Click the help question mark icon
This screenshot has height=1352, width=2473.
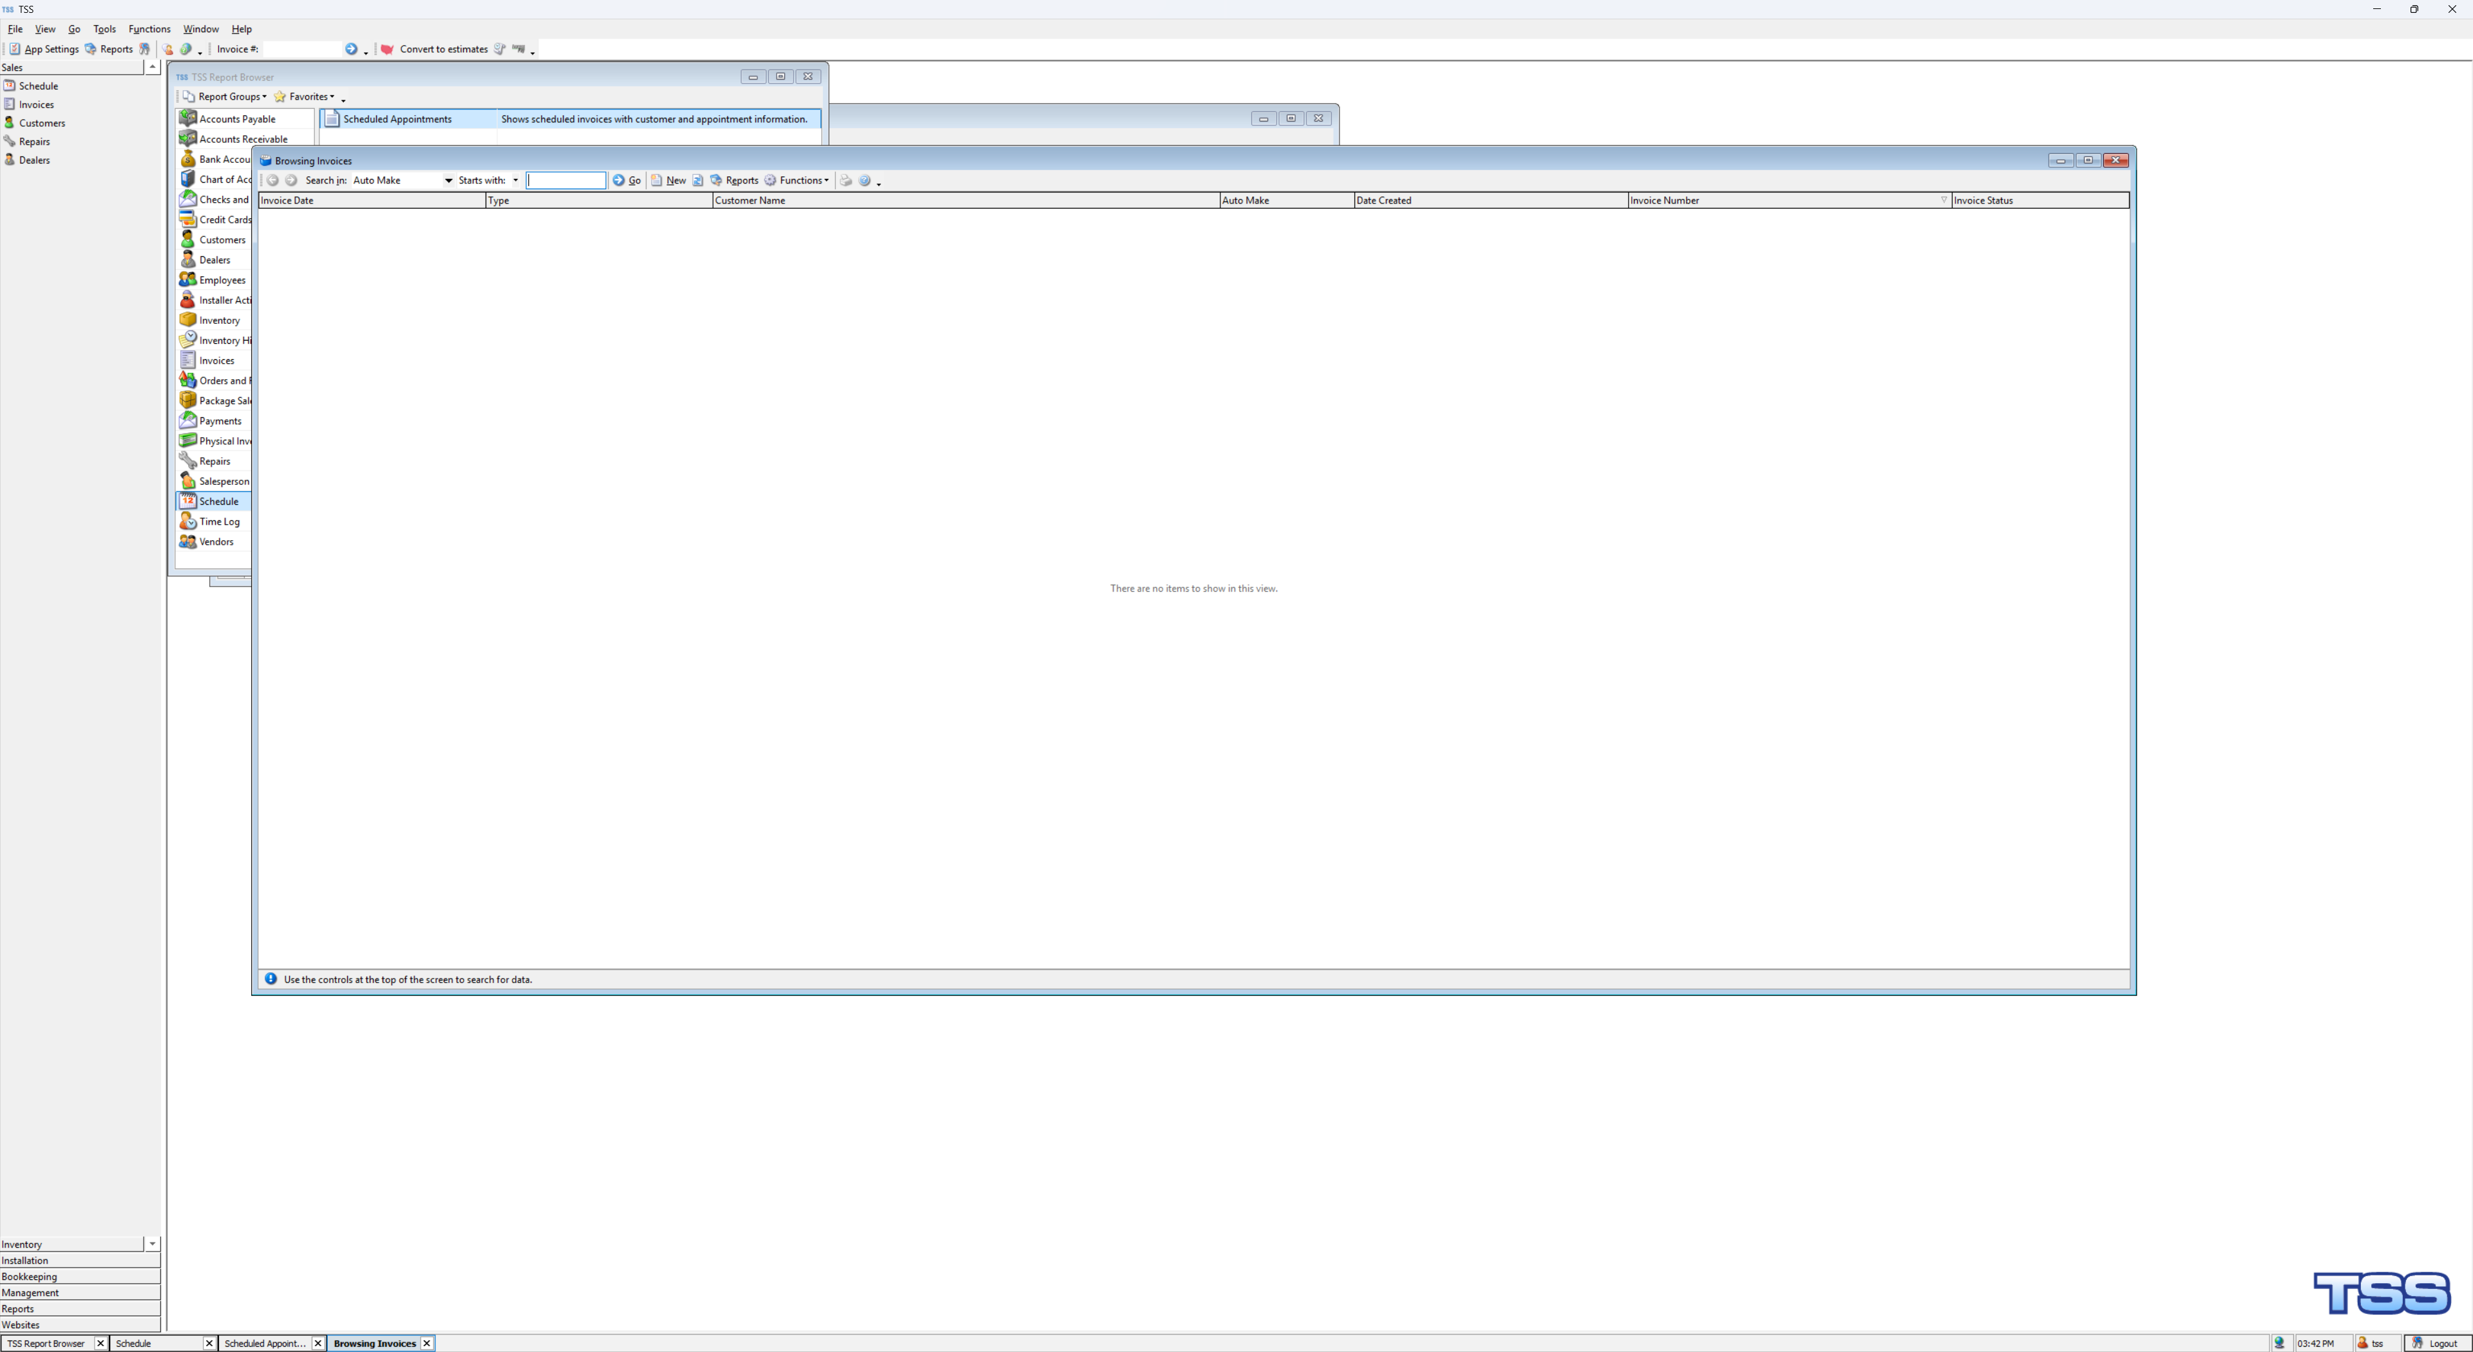(864, 180)
